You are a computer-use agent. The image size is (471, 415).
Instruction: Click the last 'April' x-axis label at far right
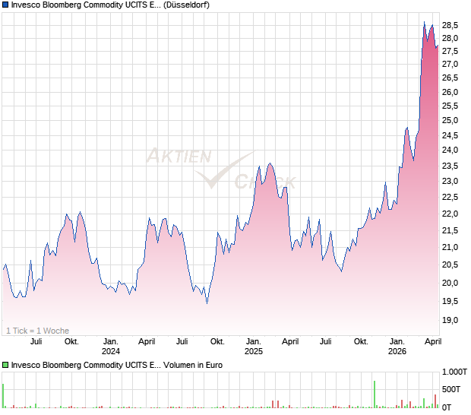click(431, 342)
